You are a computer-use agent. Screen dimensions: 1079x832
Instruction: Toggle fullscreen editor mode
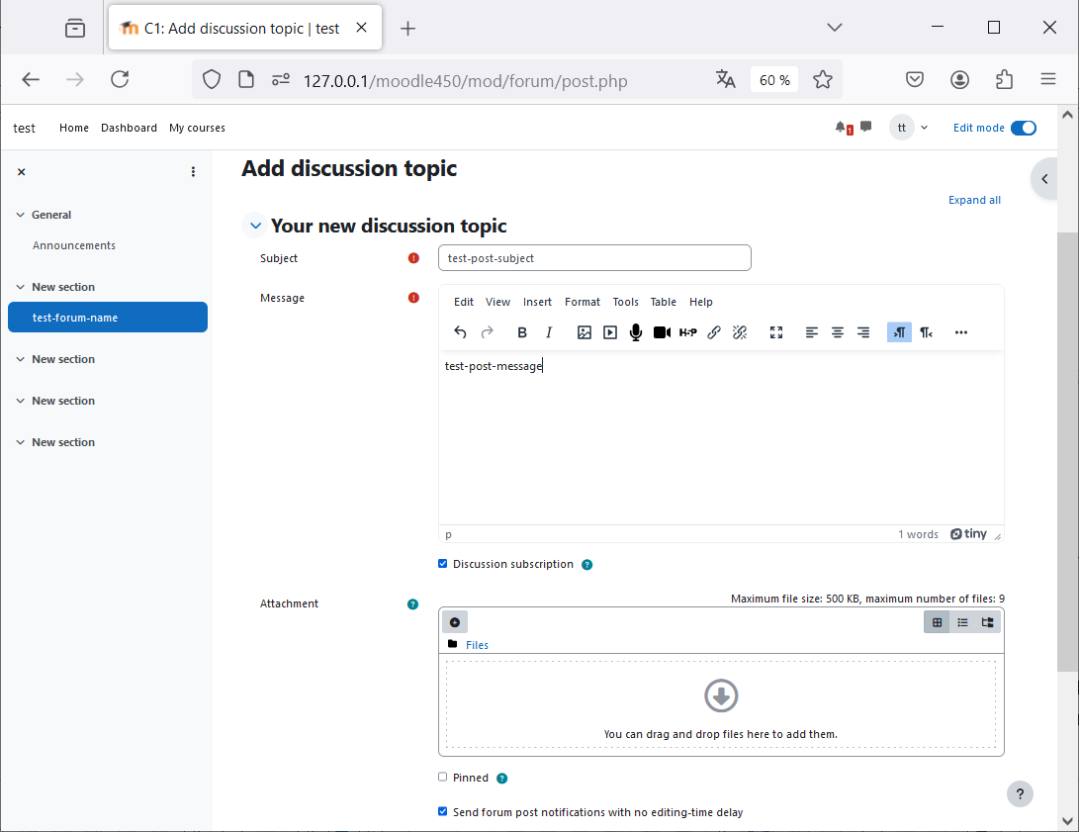point(776,332)
